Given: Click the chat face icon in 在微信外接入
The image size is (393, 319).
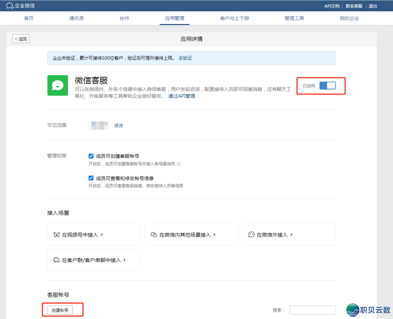Looking at the screenshot, I should (x=251, y=235).
